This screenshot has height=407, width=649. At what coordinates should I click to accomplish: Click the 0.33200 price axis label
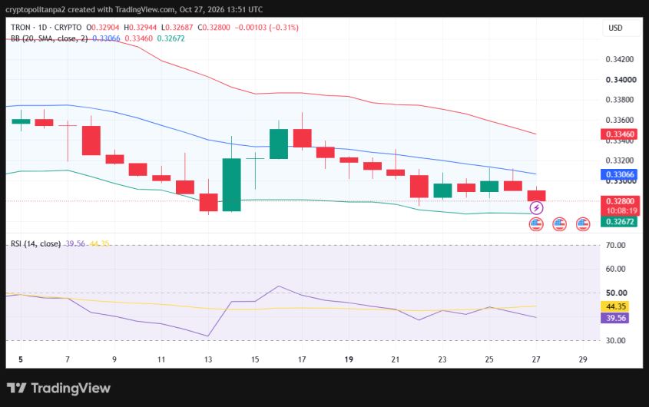pyautogui.click(x=620, y=160)
